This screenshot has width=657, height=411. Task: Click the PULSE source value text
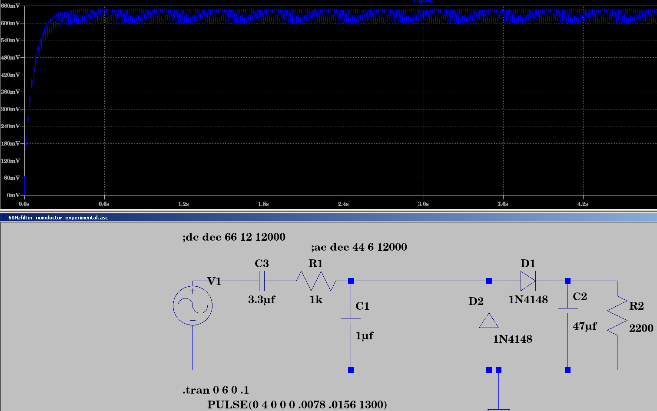(x=297, y=404)
